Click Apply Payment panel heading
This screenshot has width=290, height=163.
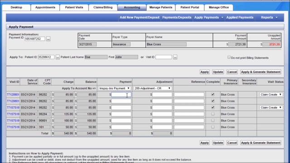tap(21, 27)
